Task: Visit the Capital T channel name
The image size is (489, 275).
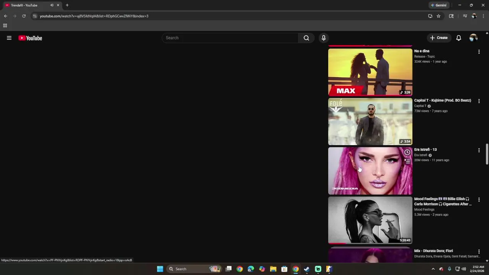Action: tap(420, 106)
